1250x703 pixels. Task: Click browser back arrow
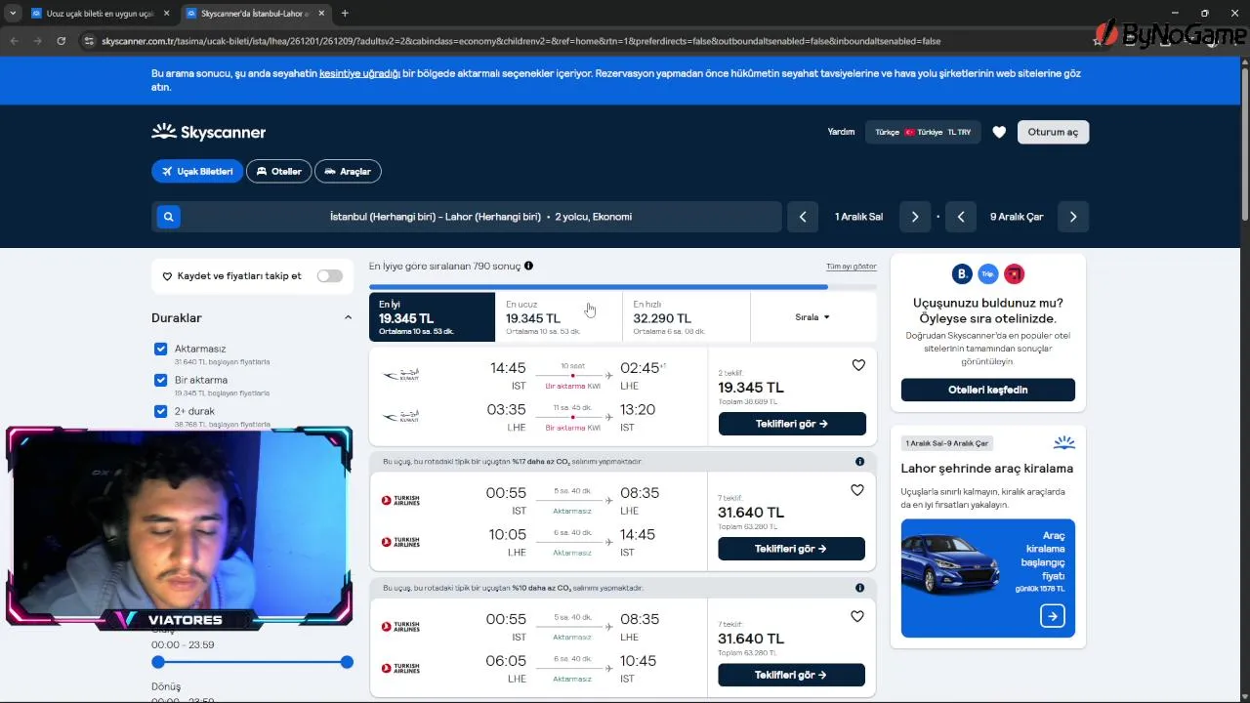pyautogui.click(x=14, y=41)
